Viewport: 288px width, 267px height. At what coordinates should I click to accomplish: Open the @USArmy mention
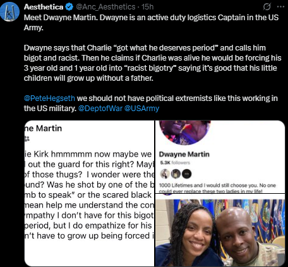pyautogui.click(x=141, y=109)
